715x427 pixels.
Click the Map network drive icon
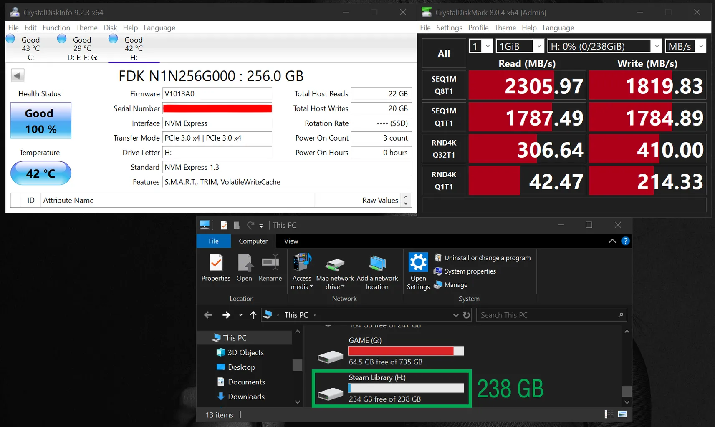tap(335, 263)
